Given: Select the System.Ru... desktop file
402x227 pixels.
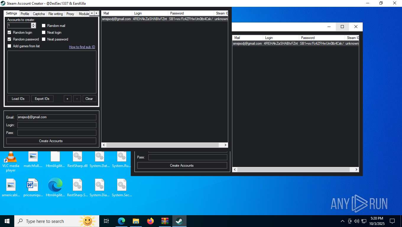Looking at the screenshot, I should (x=121, y=160).
